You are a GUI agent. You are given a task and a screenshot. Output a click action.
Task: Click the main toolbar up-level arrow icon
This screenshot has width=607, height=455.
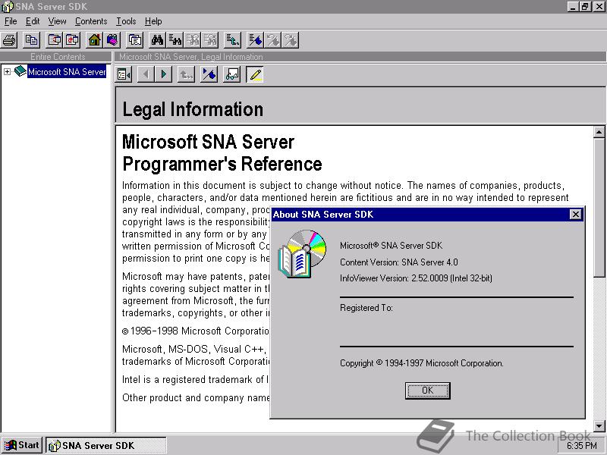pos(233,40)
